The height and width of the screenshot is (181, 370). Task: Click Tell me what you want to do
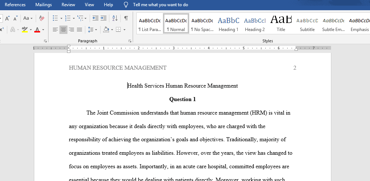[x=161, y=5]
